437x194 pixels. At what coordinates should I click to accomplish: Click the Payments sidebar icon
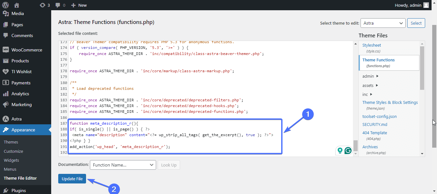[x=5, y=83]
